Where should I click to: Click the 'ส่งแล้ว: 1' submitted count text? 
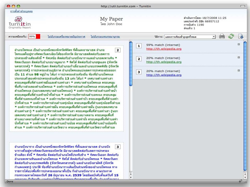[189, 28]
